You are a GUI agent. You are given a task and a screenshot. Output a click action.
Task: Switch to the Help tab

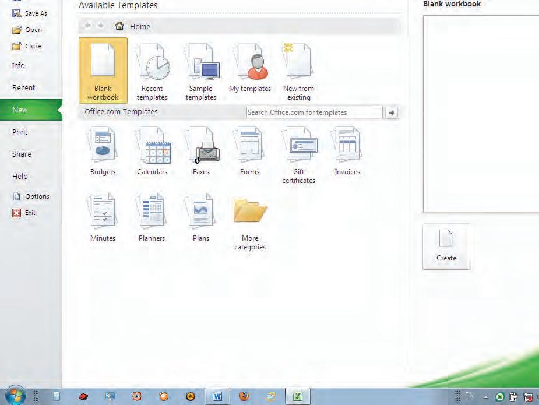[20, 177]
